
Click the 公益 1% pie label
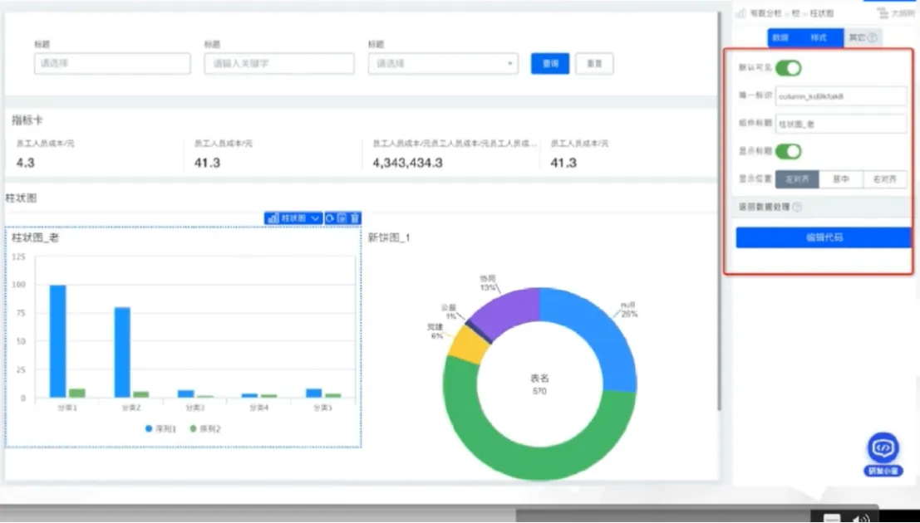449,312
